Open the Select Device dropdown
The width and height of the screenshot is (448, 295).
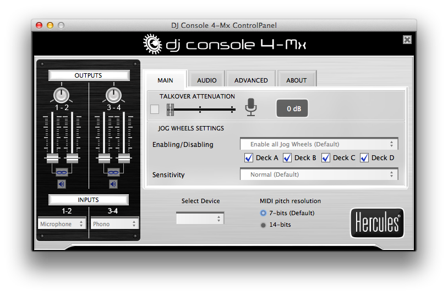click(x=200, y=218)
